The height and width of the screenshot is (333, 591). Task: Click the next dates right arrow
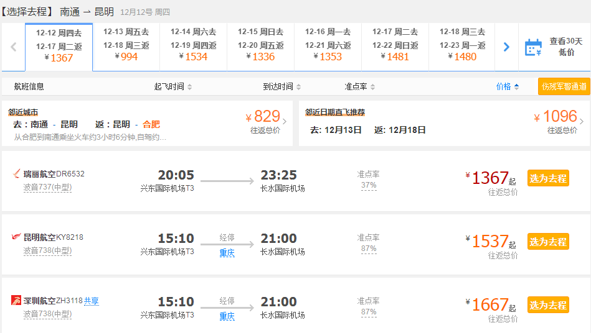(x=506, y=47)
